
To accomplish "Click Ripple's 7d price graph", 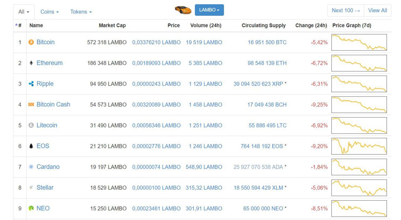I will [359, 84].
